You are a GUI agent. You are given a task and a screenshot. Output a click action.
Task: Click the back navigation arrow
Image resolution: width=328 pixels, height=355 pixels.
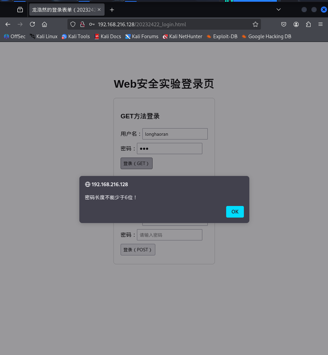click(x=8, y=24)
